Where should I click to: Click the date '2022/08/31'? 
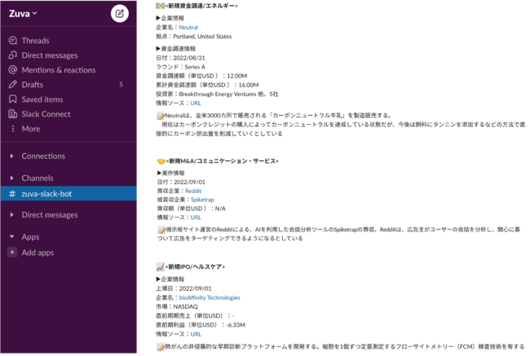(x=189, y=58)
